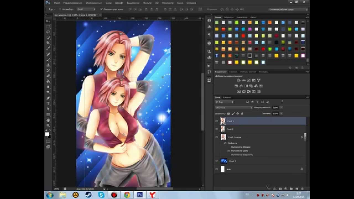Click the foreground color white swatch
This screenshot has width=354, height=199.
(47, 134)
